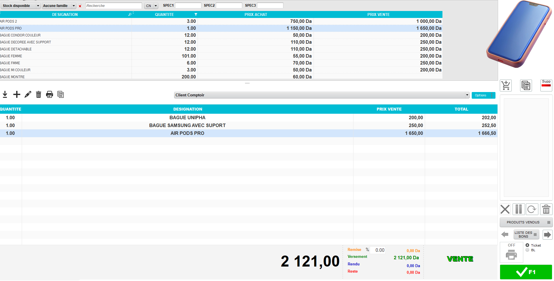Click the pause sale icon
The image size is (554, 281).
pyautogui.click(x=518, y=209)
